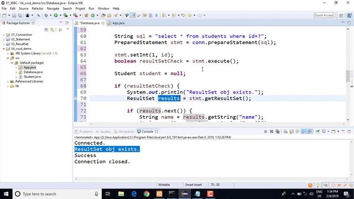
Task: Click the Save All toolbar icon
Action: [x=20, y=15]
